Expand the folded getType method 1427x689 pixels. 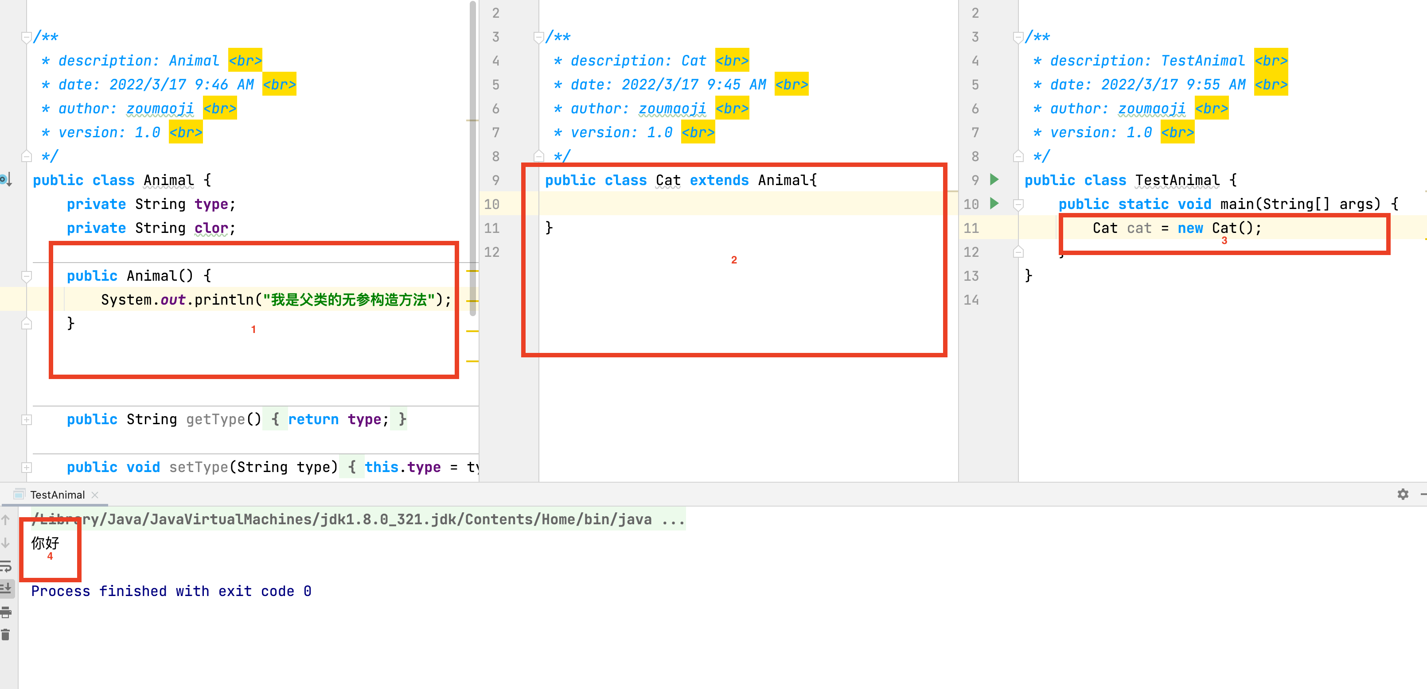coord(27,419)
